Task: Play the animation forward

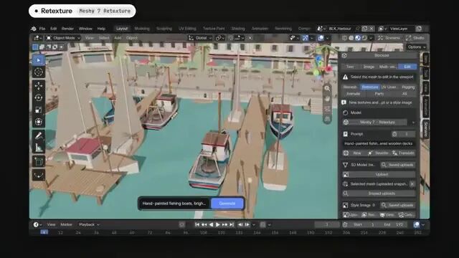Action: click(218, 224)
